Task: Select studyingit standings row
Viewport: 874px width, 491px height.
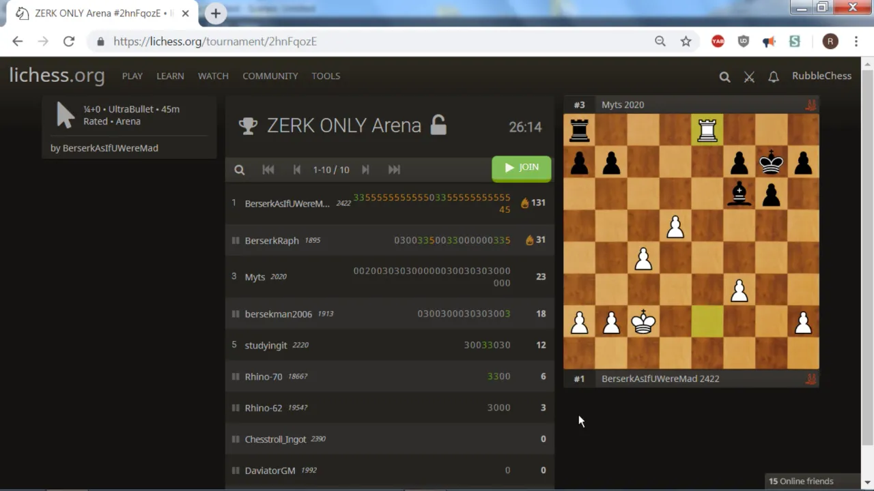Action: click(390, 345)
